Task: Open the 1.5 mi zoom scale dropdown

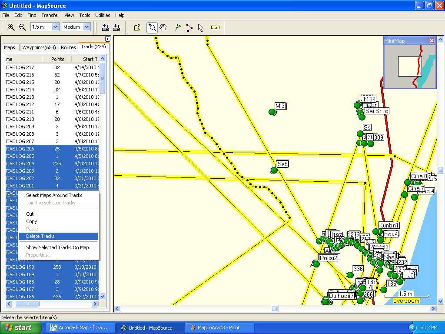Action: coord(55,27)
